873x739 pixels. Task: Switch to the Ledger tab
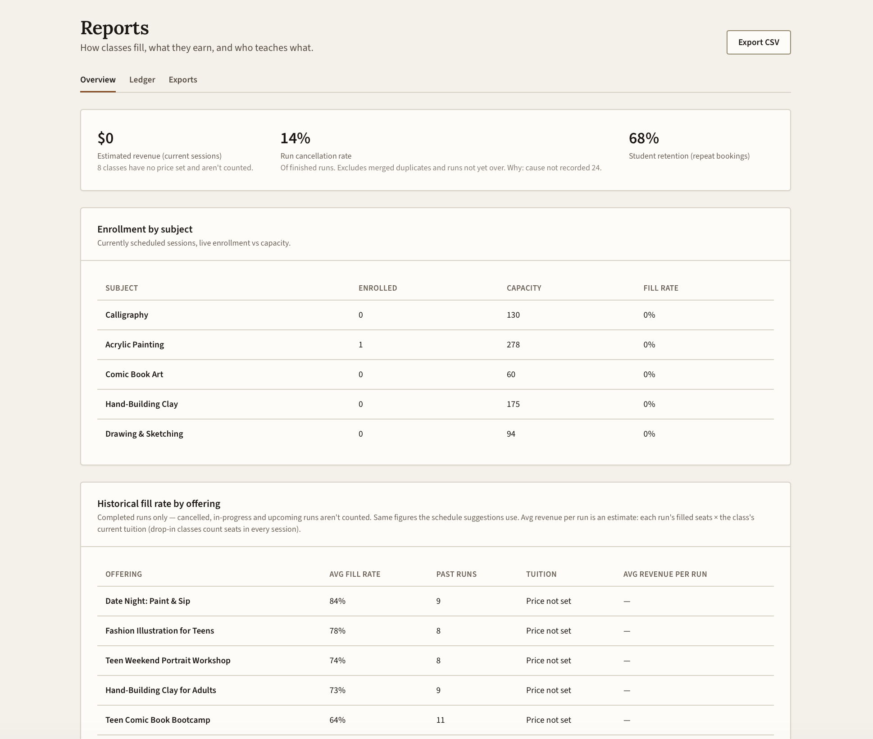click(142, 80)
